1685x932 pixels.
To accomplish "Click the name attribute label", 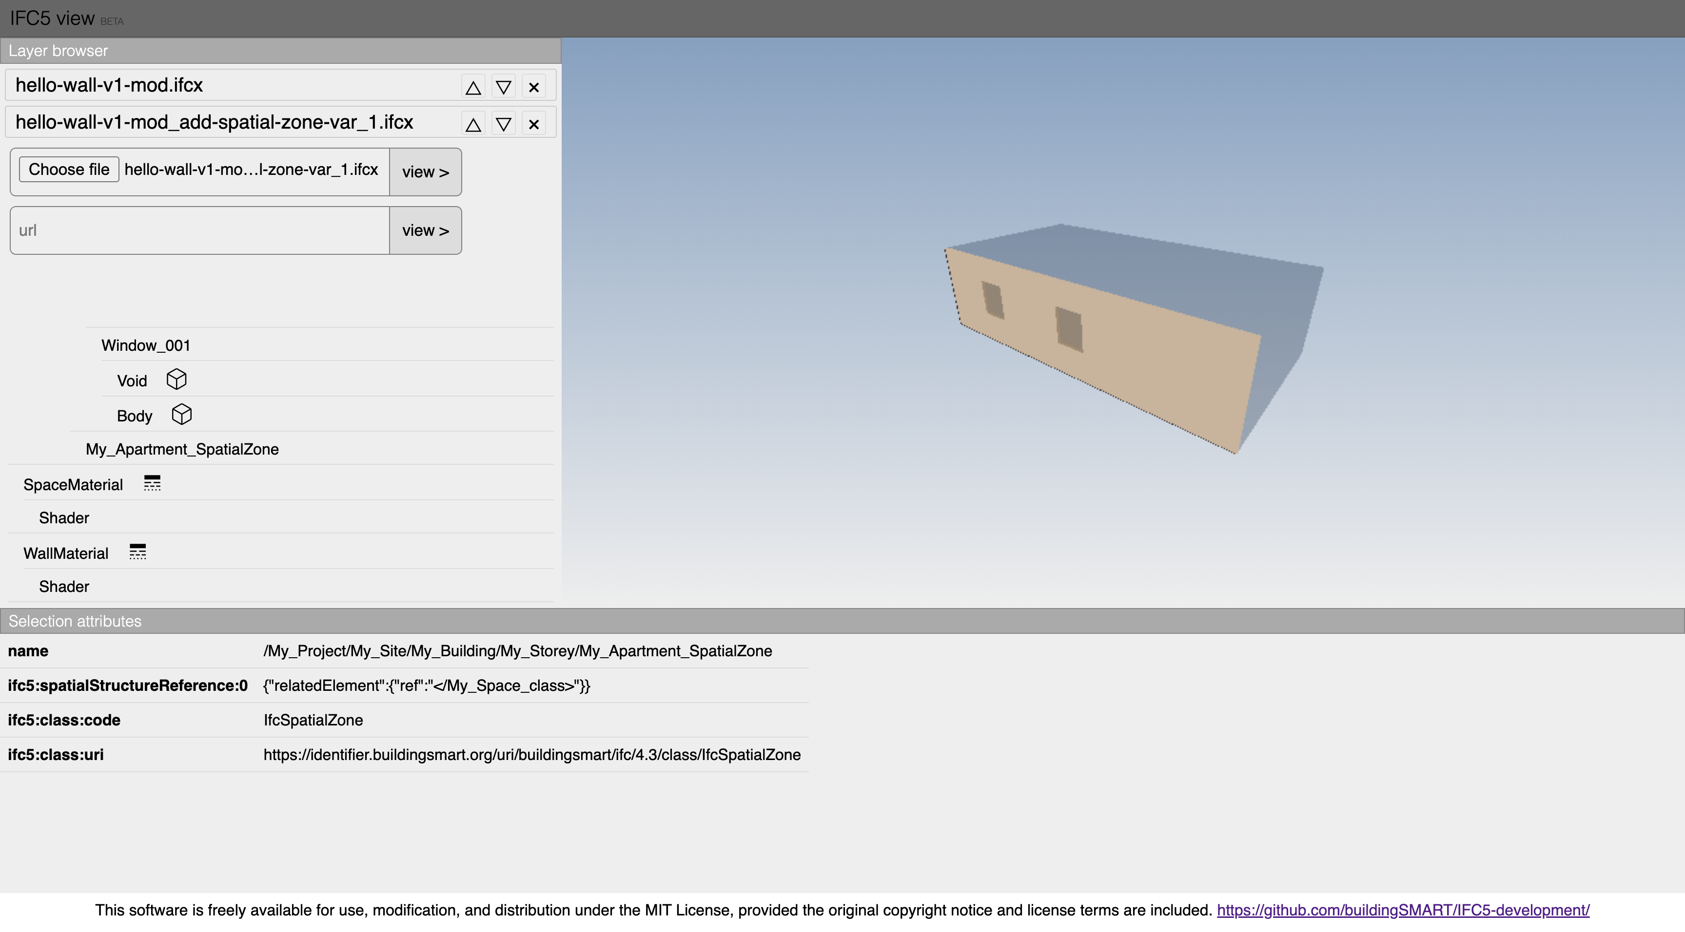I will 28,651.
